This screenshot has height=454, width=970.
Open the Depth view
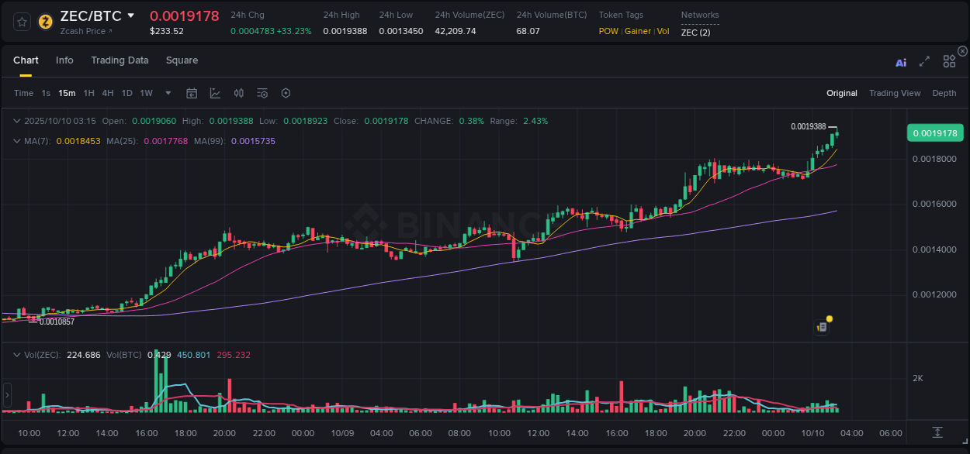coord(944,93)
